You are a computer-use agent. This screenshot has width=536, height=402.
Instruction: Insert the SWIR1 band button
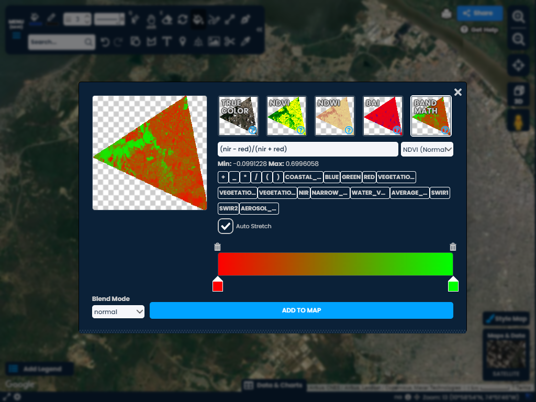pyautogui.click(x=440, y=193)
